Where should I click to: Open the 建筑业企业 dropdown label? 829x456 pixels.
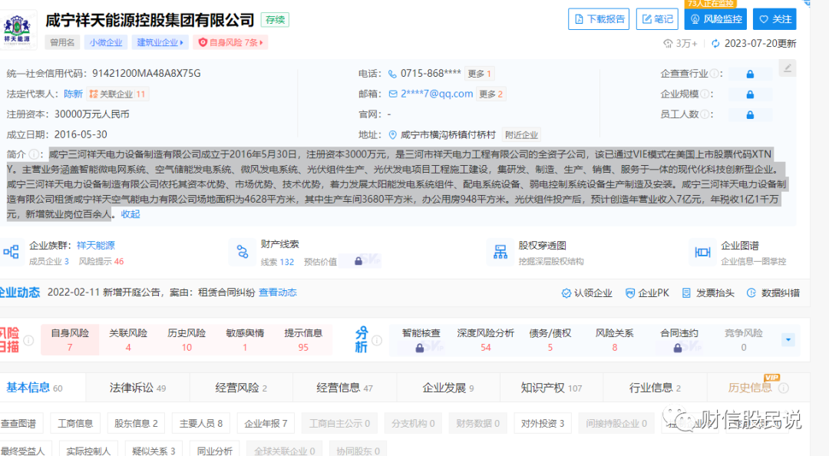[160, 41]
